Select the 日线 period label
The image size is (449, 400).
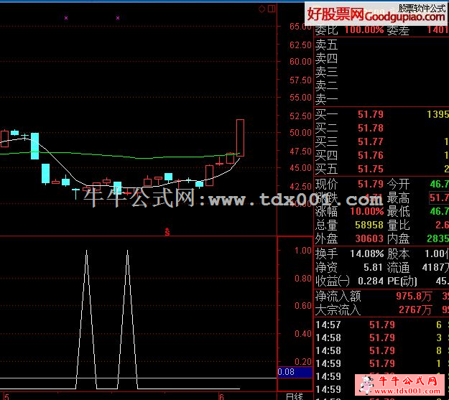click(x=295, y=396)
